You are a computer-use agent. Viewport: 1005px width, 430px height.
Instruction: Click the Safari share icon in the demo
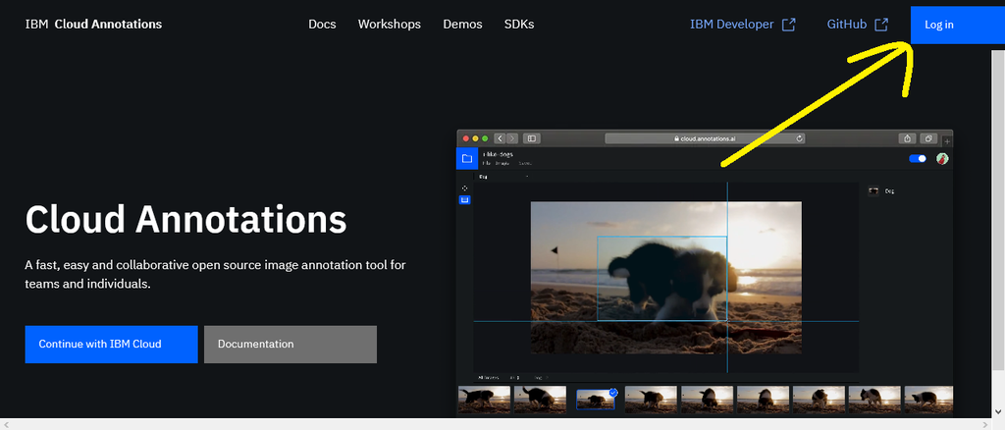point(908,138)
